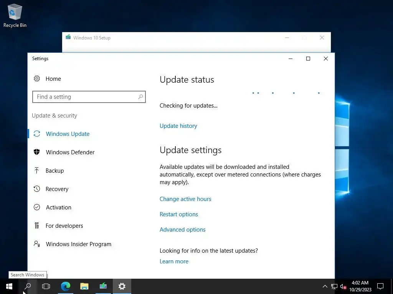Click inside the Find a setting box
The width and height of the screenshot is (393, 294).
(89, 97)
